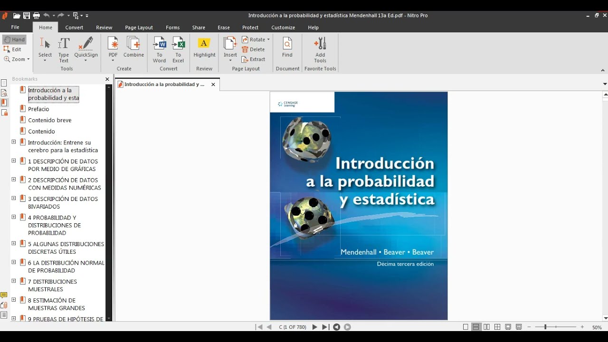Choose the Select tool

click(45, 49)
